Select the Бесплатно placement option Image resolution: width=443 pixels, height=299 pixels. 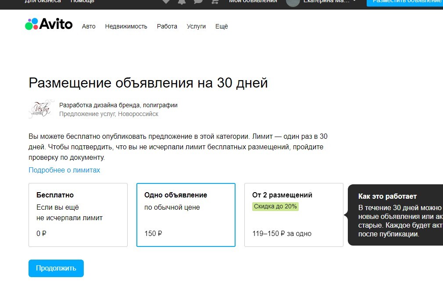pyautogui.click(x=78, y=215)
